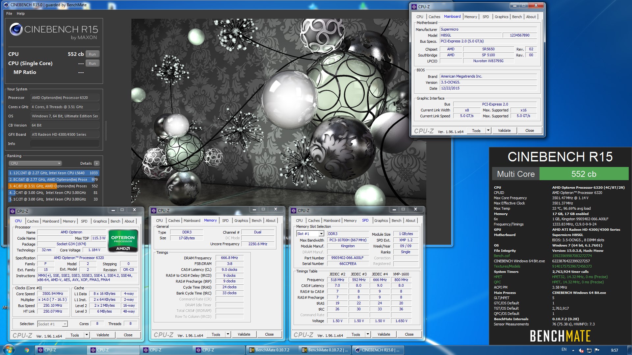Switch to BenchMate 0.10.7.2 taskbar item
632x355 pixels.
(x=272, y=350)
